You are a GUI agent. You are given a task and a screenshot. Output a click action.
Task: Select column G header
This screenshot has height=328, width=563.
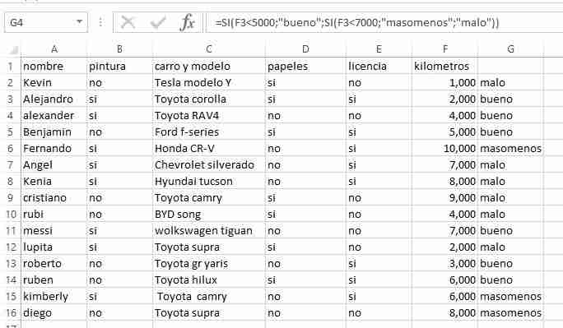point(510,49)
